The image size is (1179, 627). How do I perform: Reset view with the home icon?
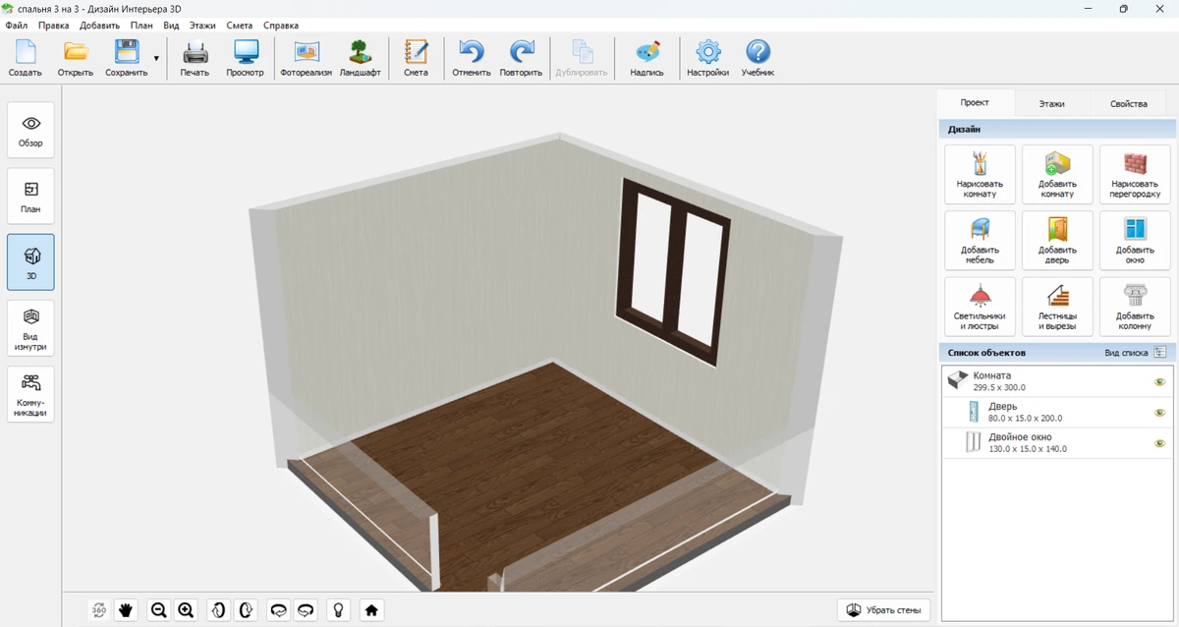[x=371, y=610]
